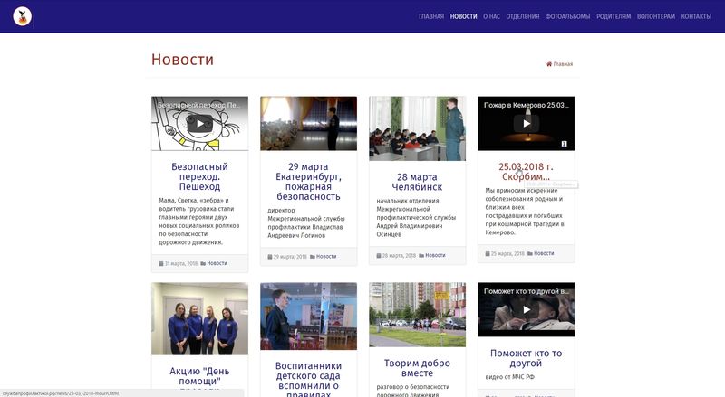Click Новости category under 25 марта post
The width and height of the screenshot is (725, 397).
544,253
